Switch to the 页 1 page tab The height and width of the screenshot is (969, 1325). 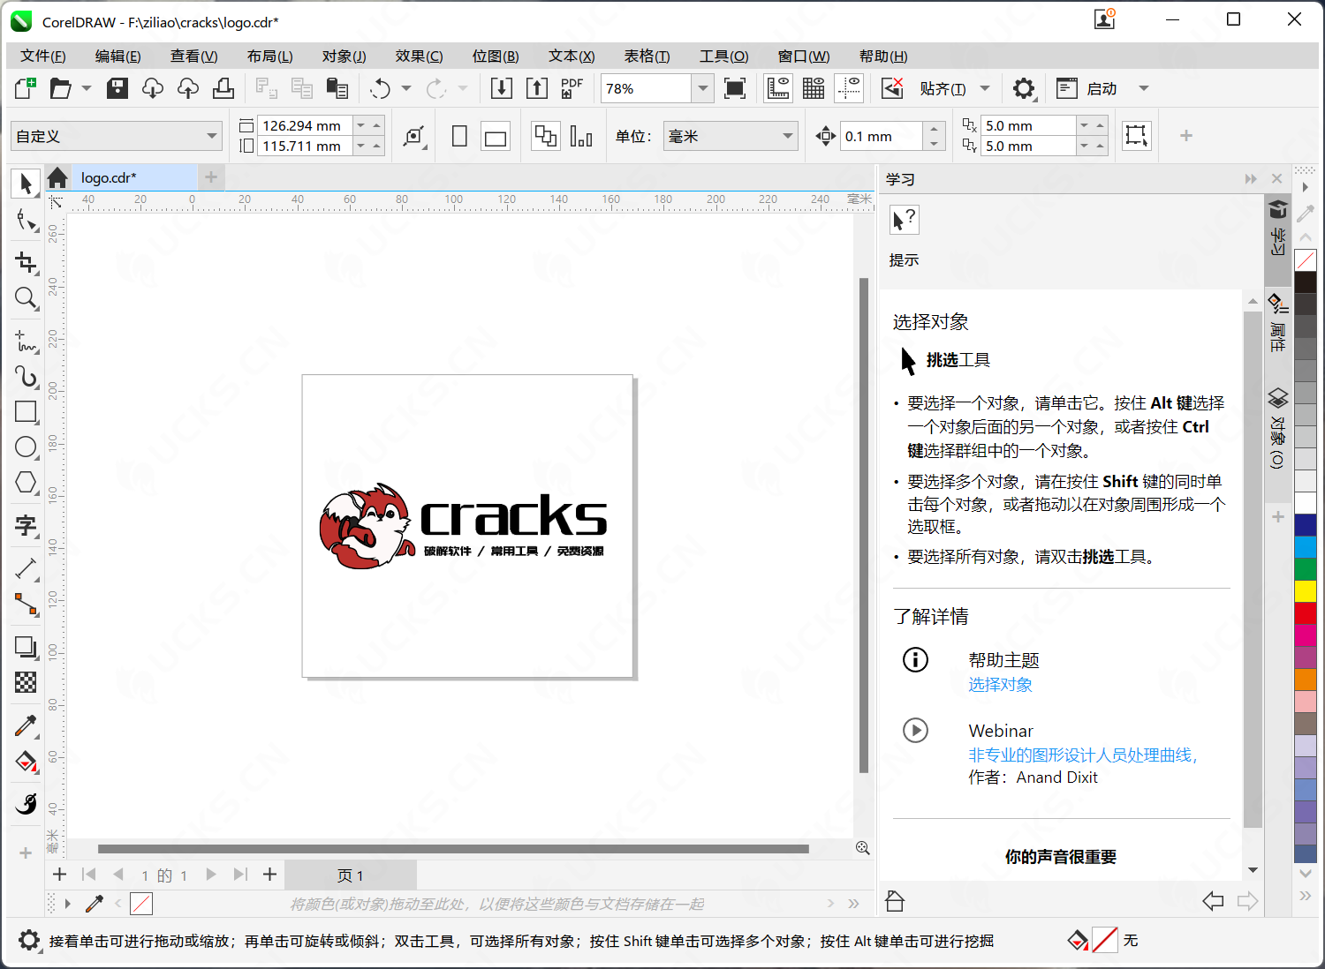point(350,875)
